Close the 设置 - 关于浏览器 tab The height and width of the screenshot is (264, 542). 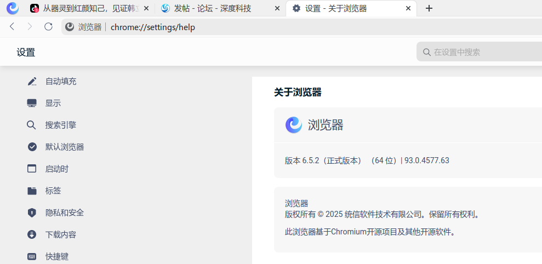click(408, 9)
